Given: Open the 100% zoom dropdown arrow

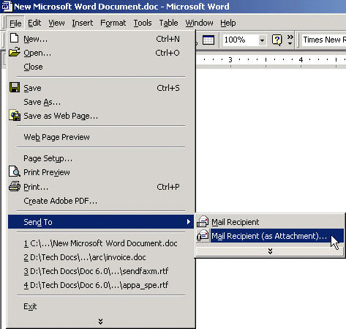Looking at the screenshot, I should click(x=262, y=40).
